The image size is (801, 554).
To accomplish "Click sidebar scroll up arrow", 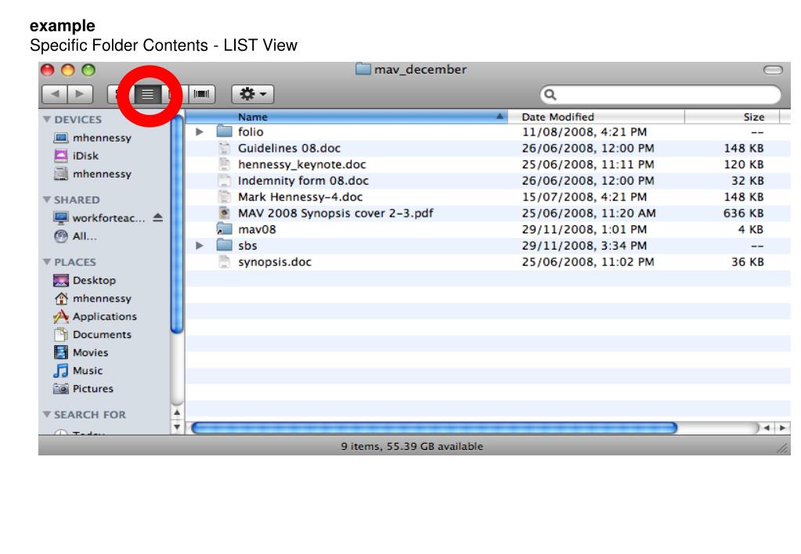I will (177, 412).
